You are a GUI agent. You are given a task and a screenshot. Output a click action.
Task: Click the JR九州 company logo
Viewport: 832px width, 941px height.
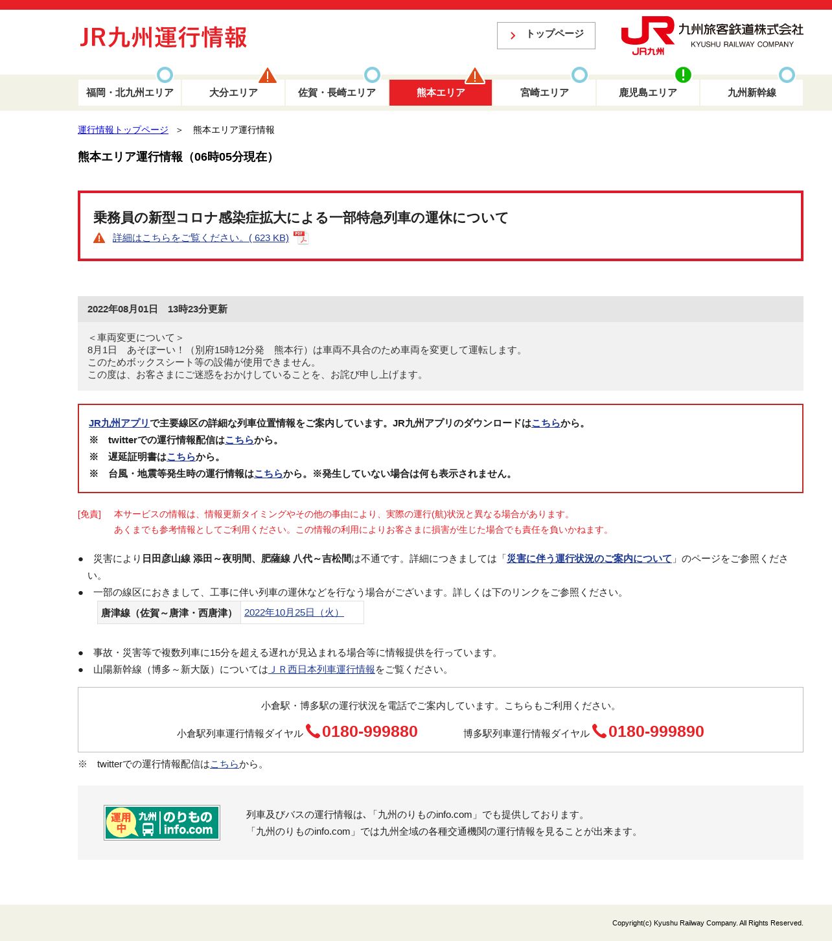pyautogui.click(x=711, y=36)
